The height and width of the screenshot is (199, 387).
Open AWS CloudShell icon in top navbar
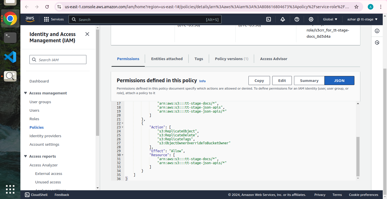[269, 19]
